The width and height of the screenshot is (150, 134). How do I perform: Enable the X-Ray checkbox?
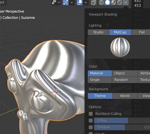coord(91,121)
